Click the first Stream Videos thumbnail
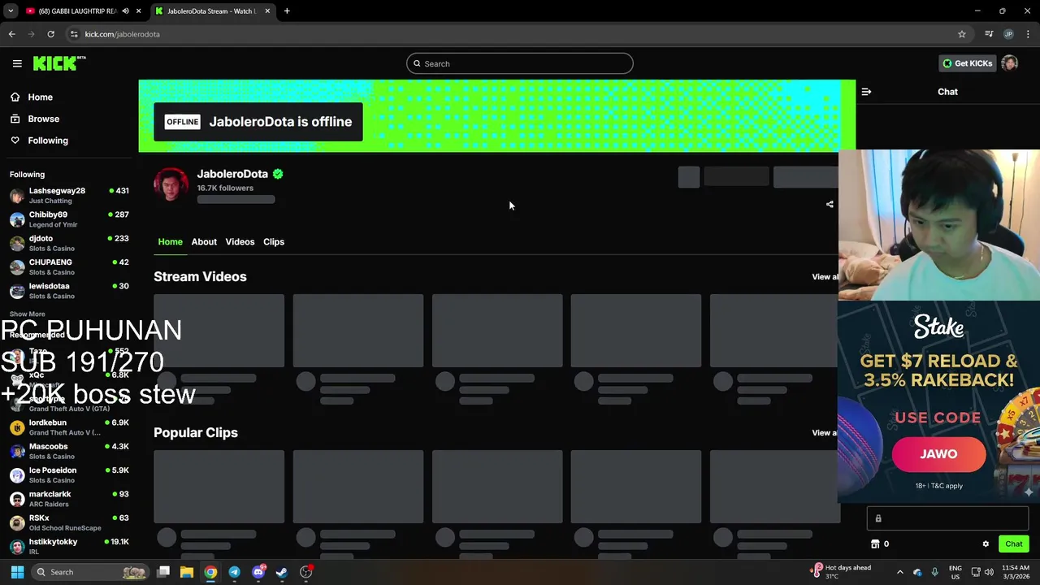The image size is (1040, 585). point(219,331)
